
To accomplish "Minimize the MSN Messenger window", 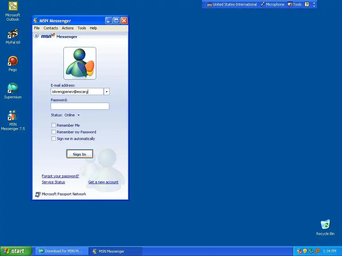I will pos(109,21).
